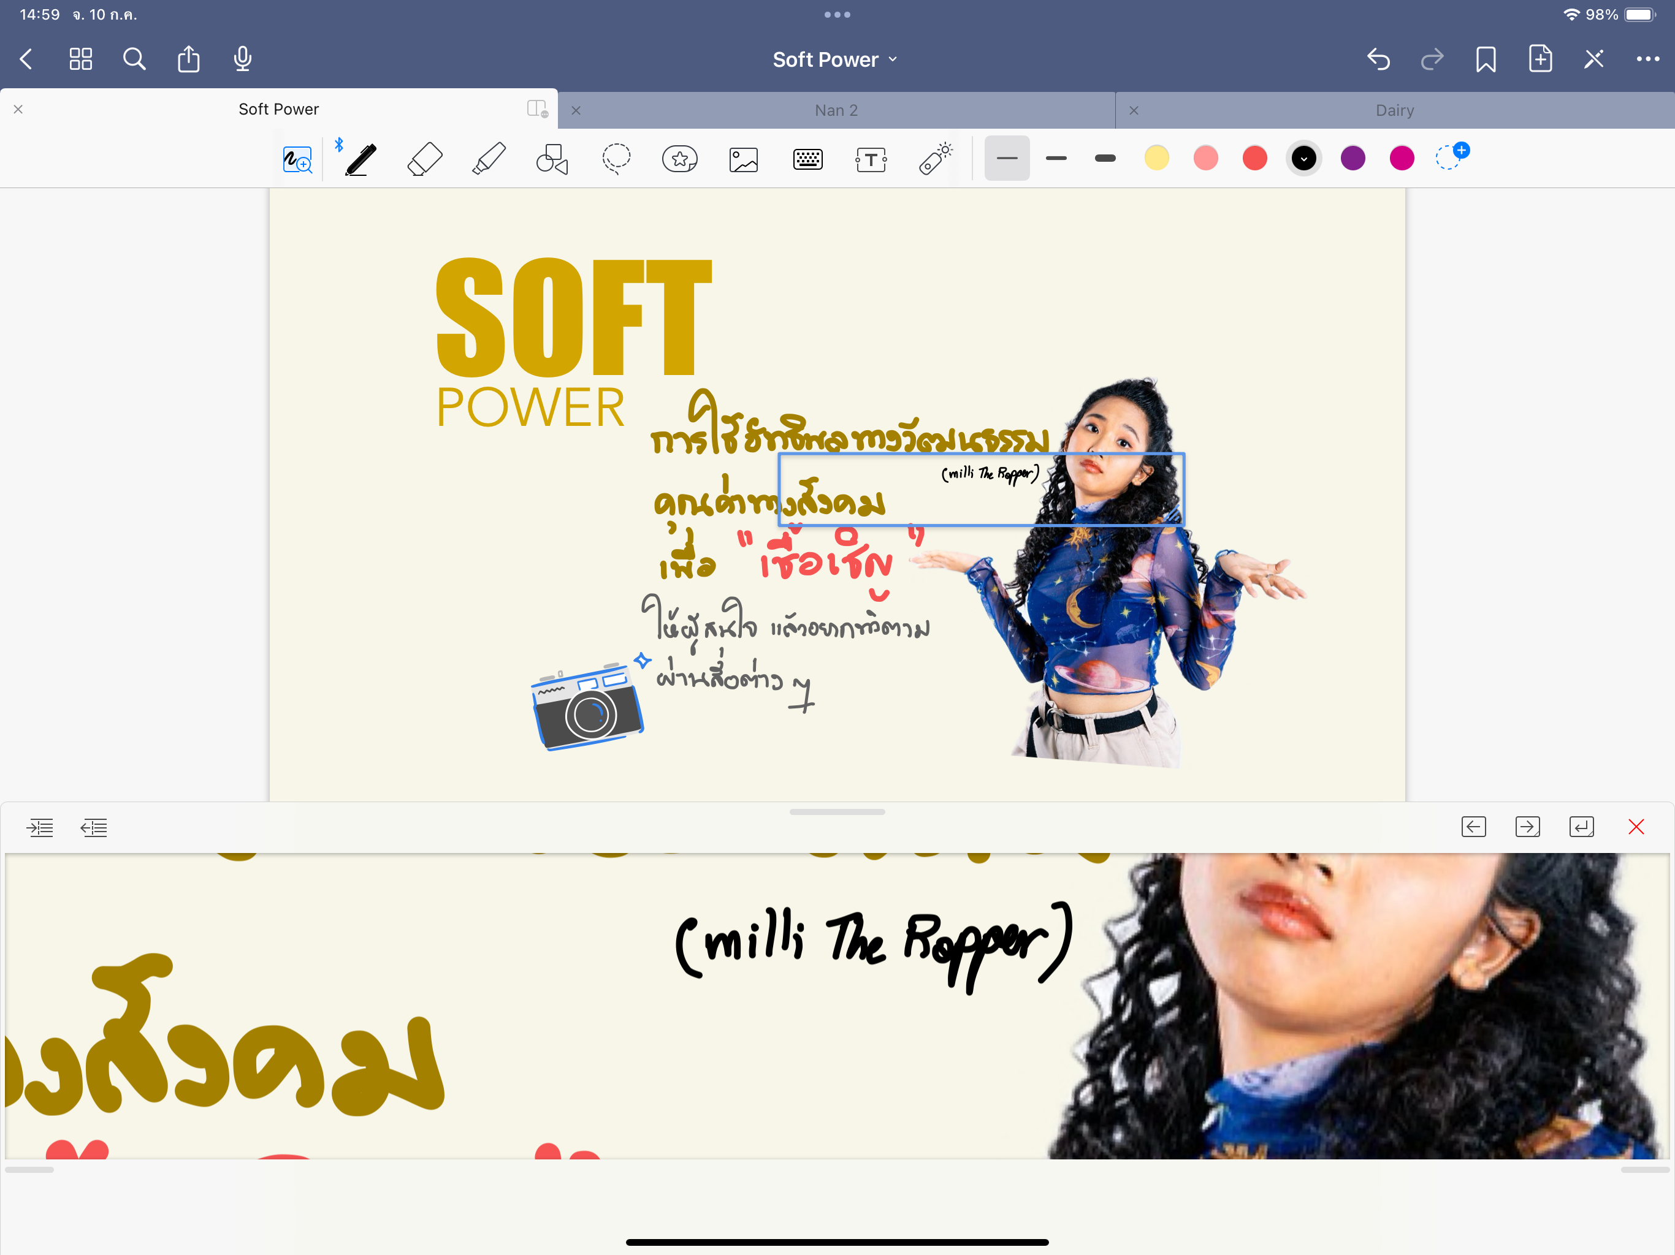
Task: Close the zoom window with red X
Action: [x=1636, y=827]
